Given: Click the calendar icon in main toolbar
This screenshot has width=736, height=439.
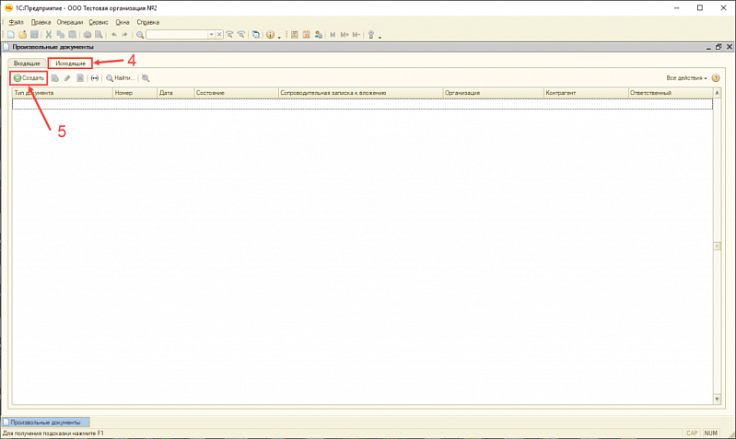Looking at the screenshot, I should [306, 35].
